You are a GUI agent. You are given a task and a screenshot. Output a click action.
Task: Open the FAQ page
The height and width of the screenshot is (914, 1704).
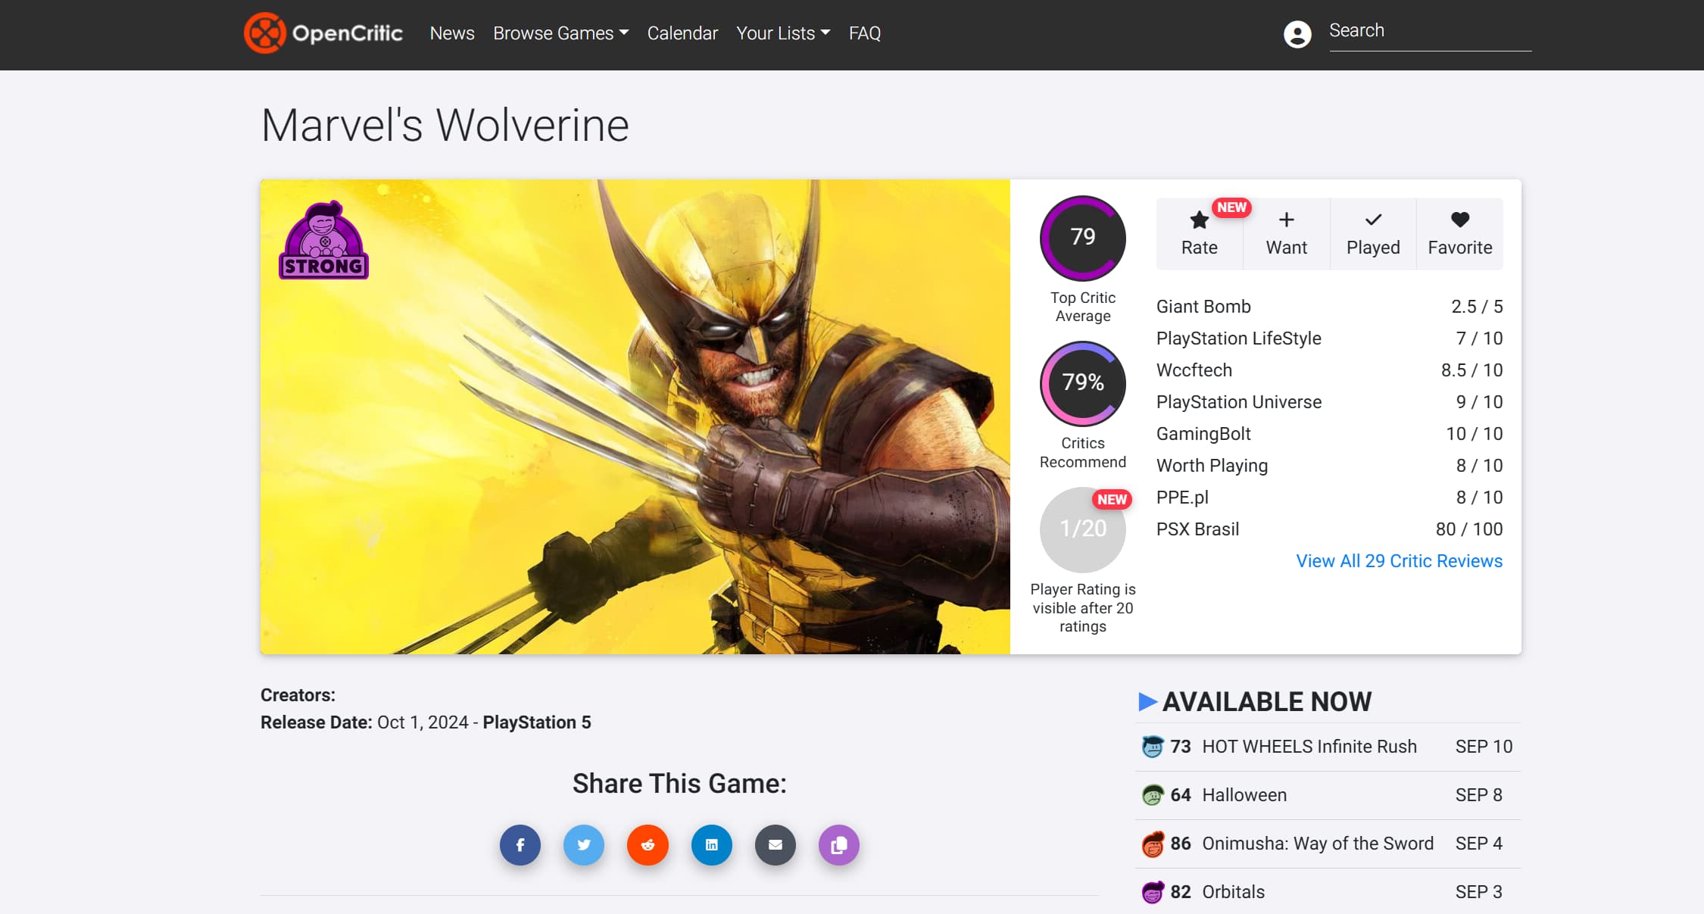click(x=865, y=33)
